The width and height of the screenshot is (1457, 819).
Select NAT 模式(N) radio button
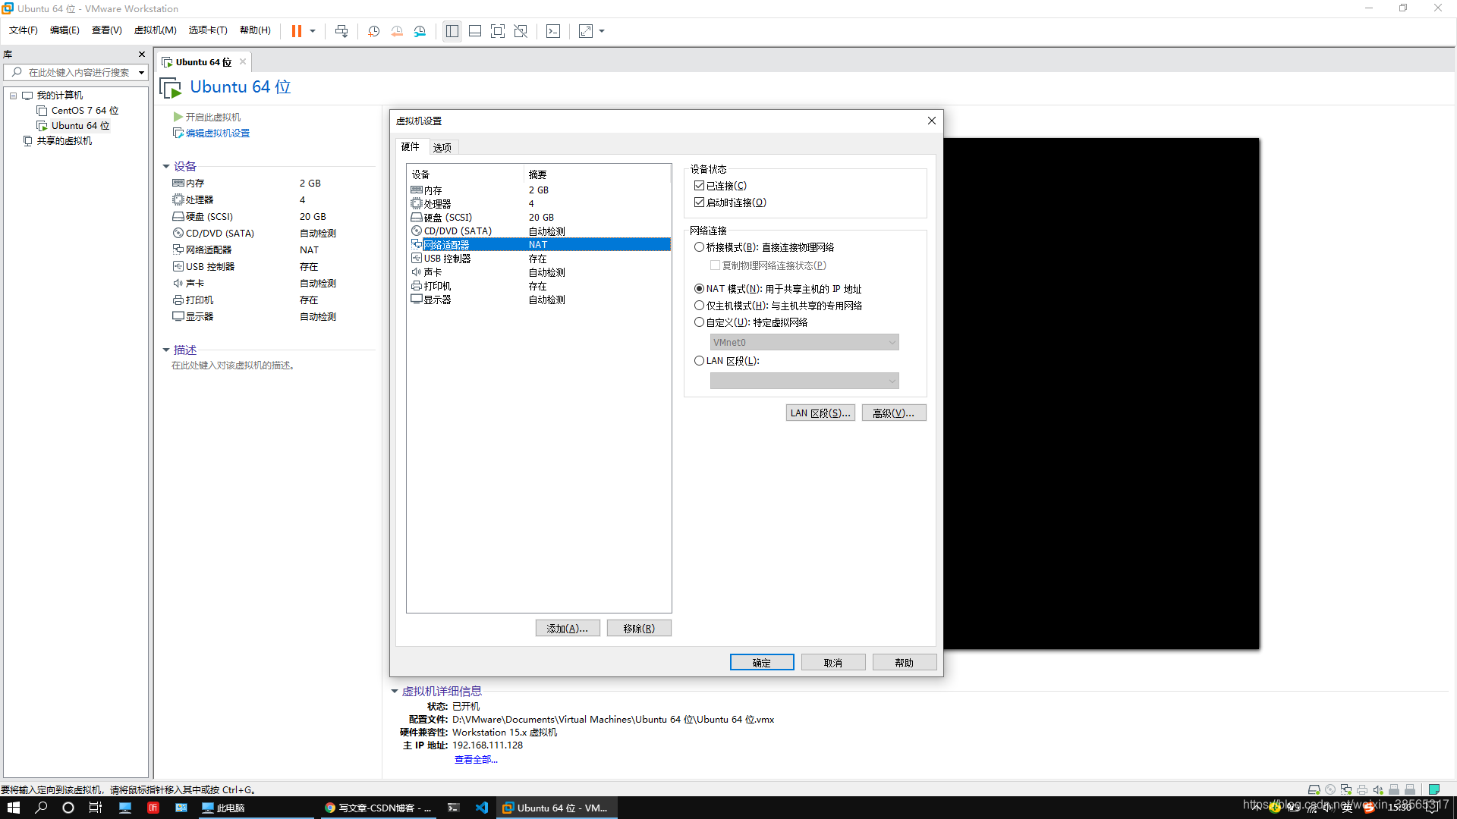coord(699,289)
